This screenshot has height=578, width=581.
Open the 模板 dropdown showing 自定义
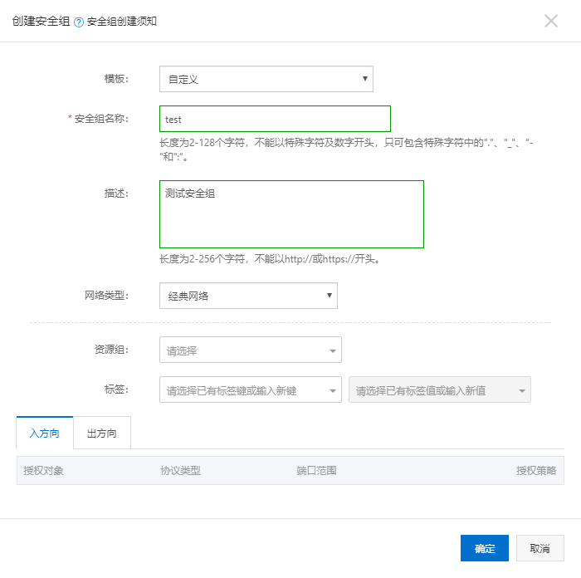(266, 79)
